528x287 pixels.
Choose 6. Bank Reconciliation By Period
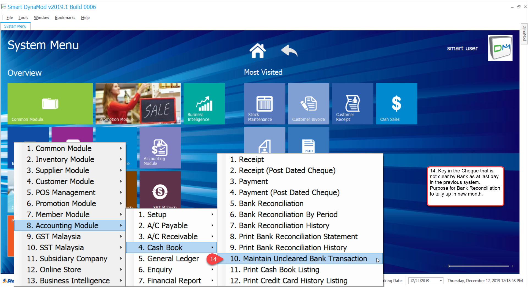pos(300,214)
